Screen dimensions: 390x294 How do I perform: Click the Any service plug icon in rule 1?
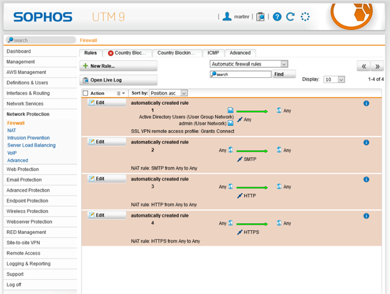click(240, 119)
